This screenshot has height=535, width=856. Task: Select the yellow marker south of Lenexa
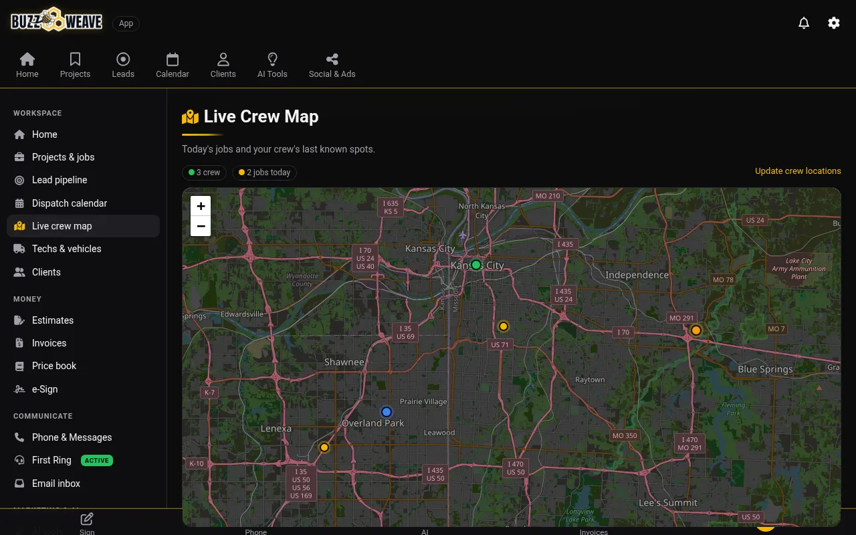pos(324,447)
